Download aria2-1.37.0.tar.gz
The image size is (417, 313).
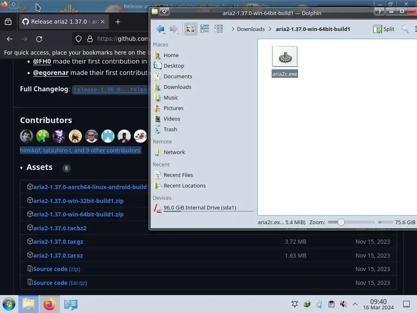(58, 242)
